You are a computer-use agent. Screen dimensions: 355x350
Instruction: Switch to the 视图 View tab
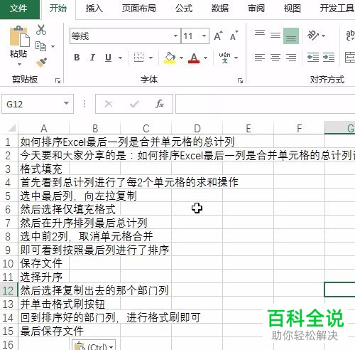(x=293, y=9)
